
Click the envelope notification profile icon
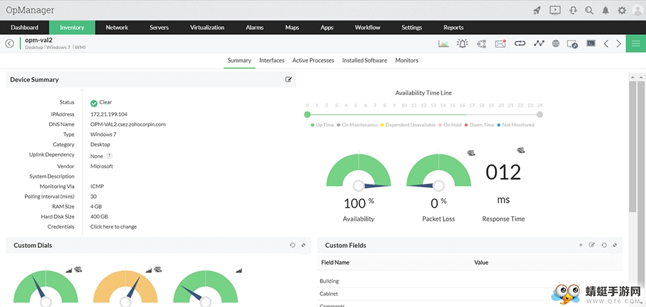tap(500, 44)
